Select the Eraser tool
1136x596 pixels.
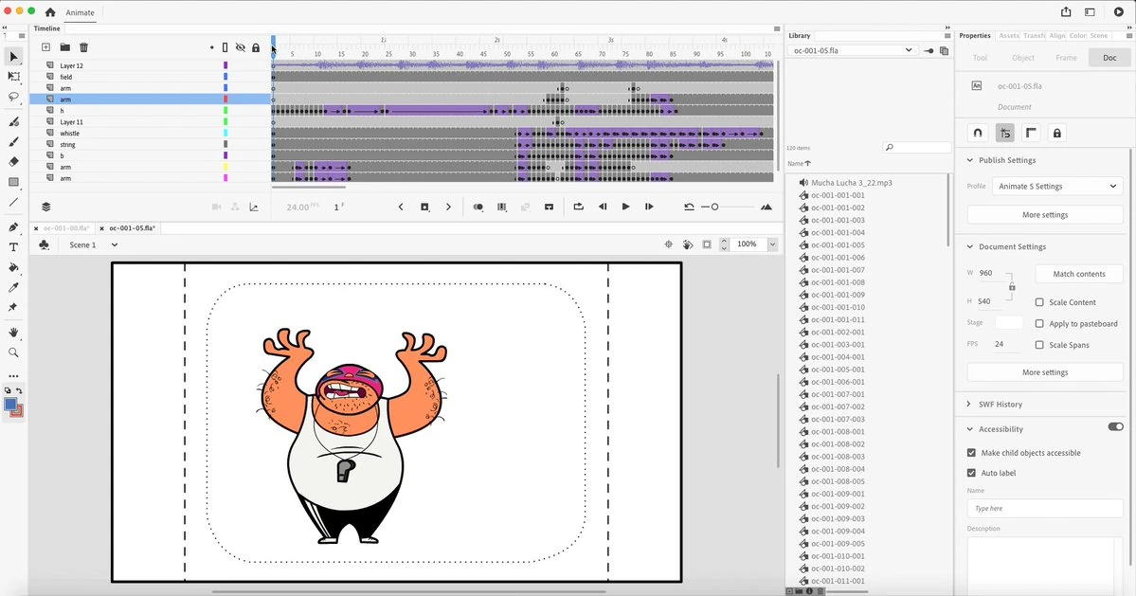tap(13, 163)
